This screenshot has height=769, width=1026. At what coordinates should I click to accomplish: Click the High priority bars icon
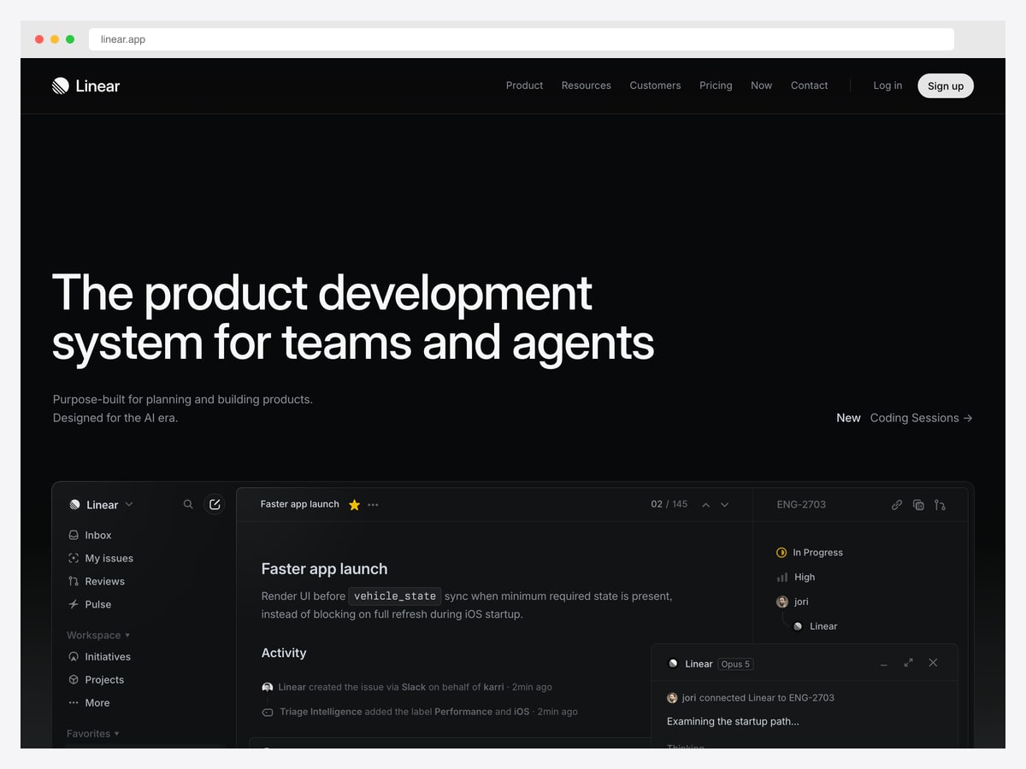pos(781,578)
